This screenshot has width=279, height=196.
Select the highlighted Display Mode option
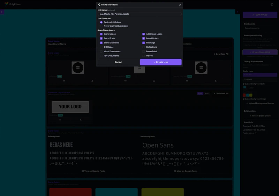(260, 75)
